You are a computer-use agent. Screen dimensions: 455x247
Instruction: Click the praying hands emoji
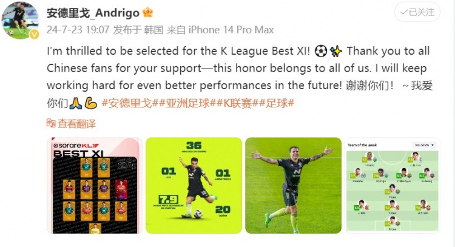(x=76, y=103)
